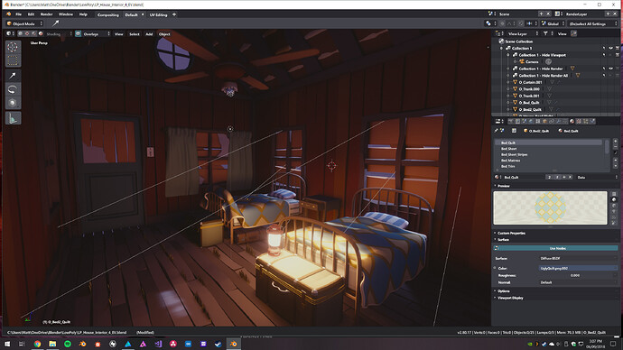Click the Color texture field UglyQuilt.png
This screenshot has width=623, height=350.
click(x=578, y=269)
